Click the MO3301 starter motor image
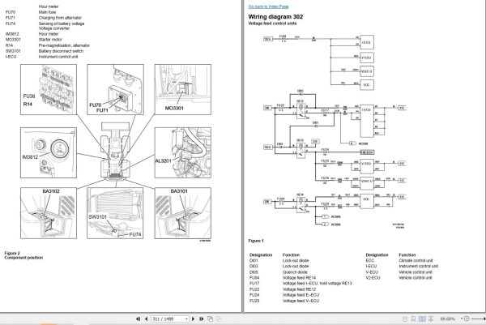Screen dimensions: 486x325 (183, 90)
